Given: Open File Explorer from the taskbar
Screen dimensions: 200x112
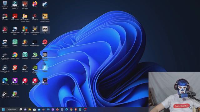Looking at the screenshot, I should 30,110.
